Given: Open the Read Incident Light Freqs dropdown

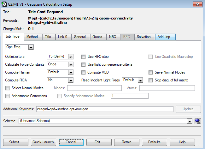Looking at the screenshot, I should coord(140,80).
